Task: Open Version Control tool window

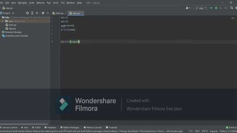Action: [x=9, y=127]
